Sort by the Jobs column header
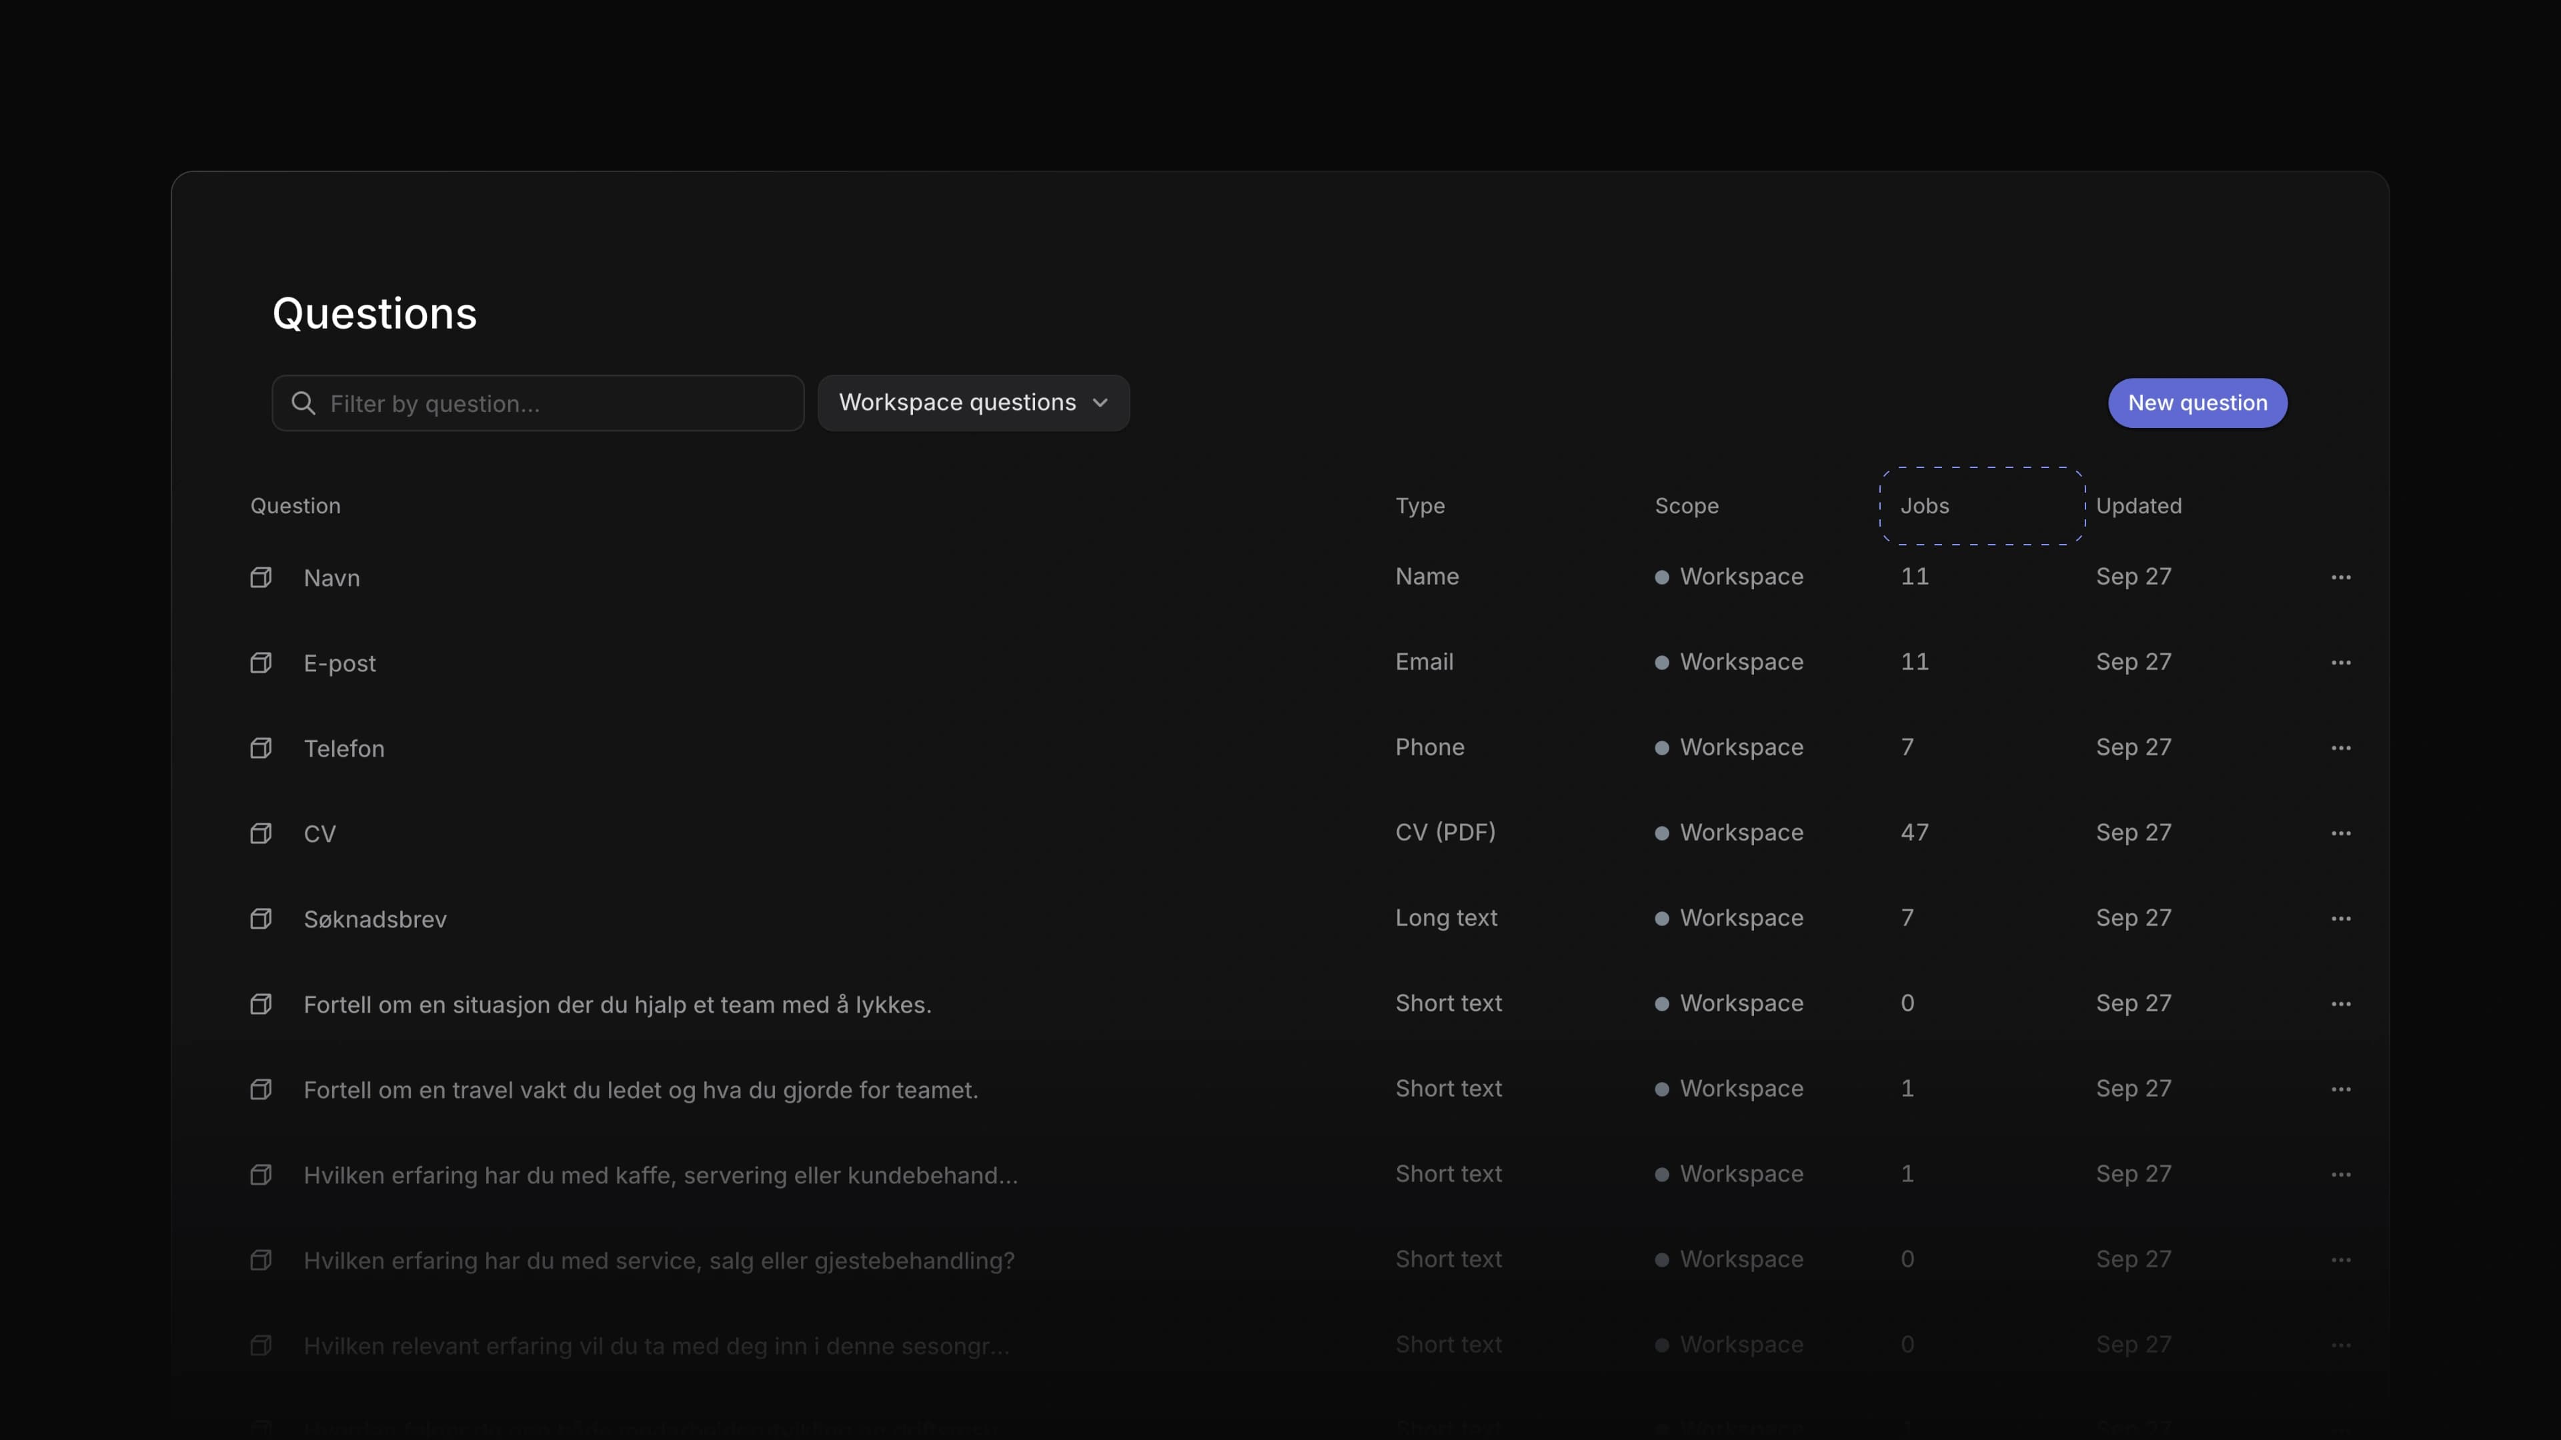The height and width of the screenshot is (1440, 2561). coord(1925,506)
